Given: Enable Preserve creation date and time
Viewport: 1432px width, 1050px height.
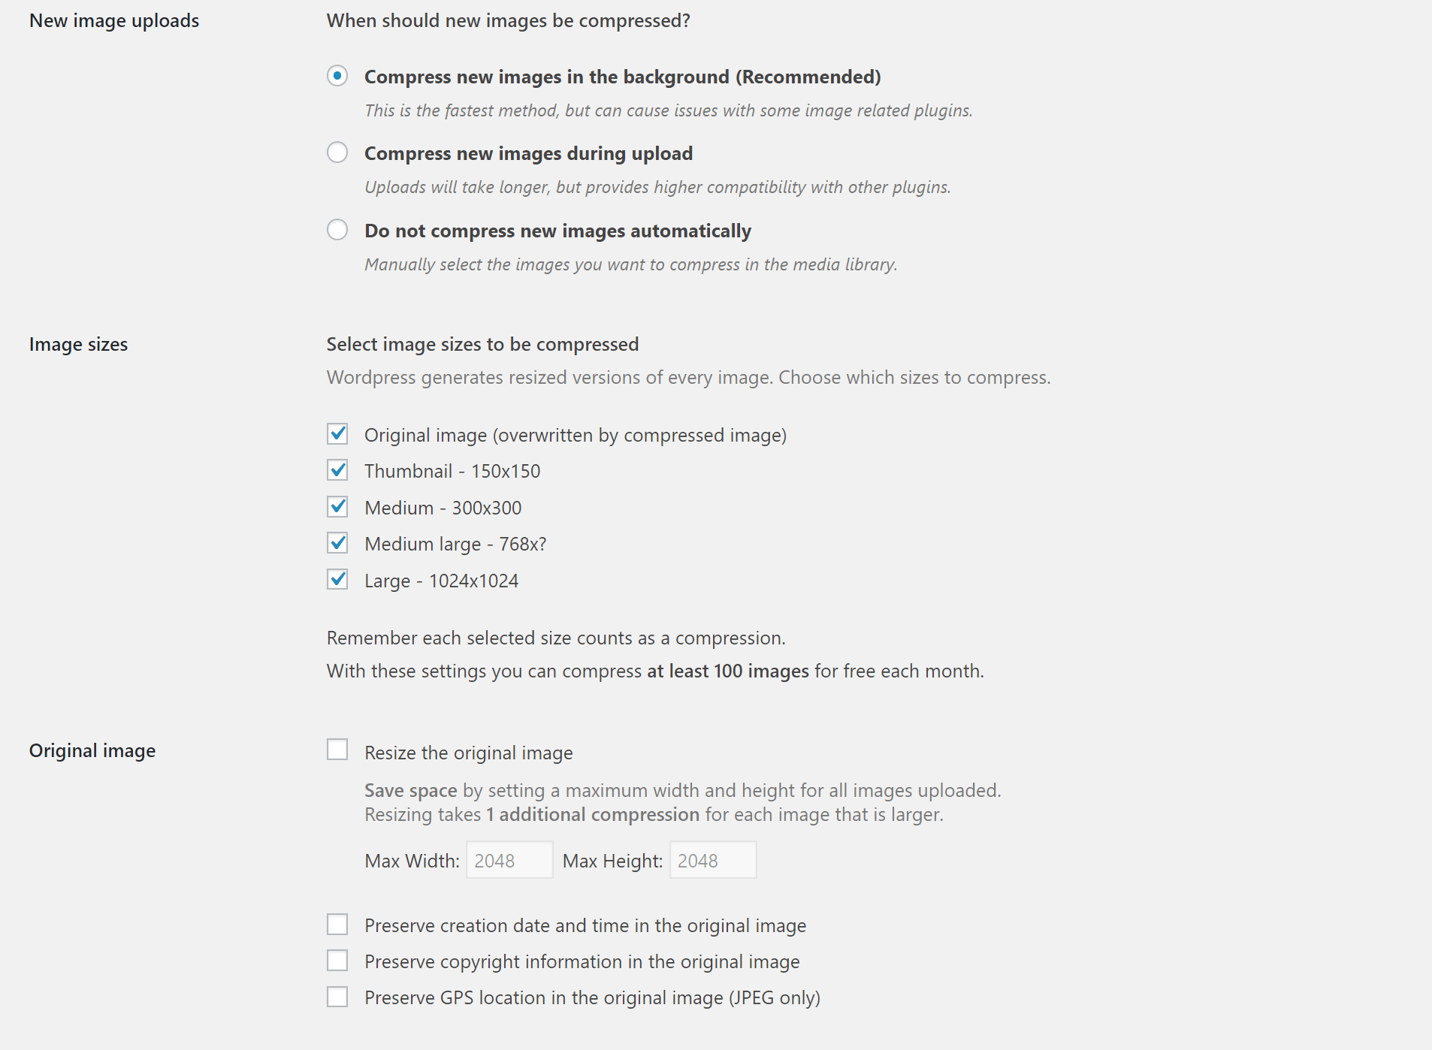Looking at the screenshot, I should [x=337, y=925].
